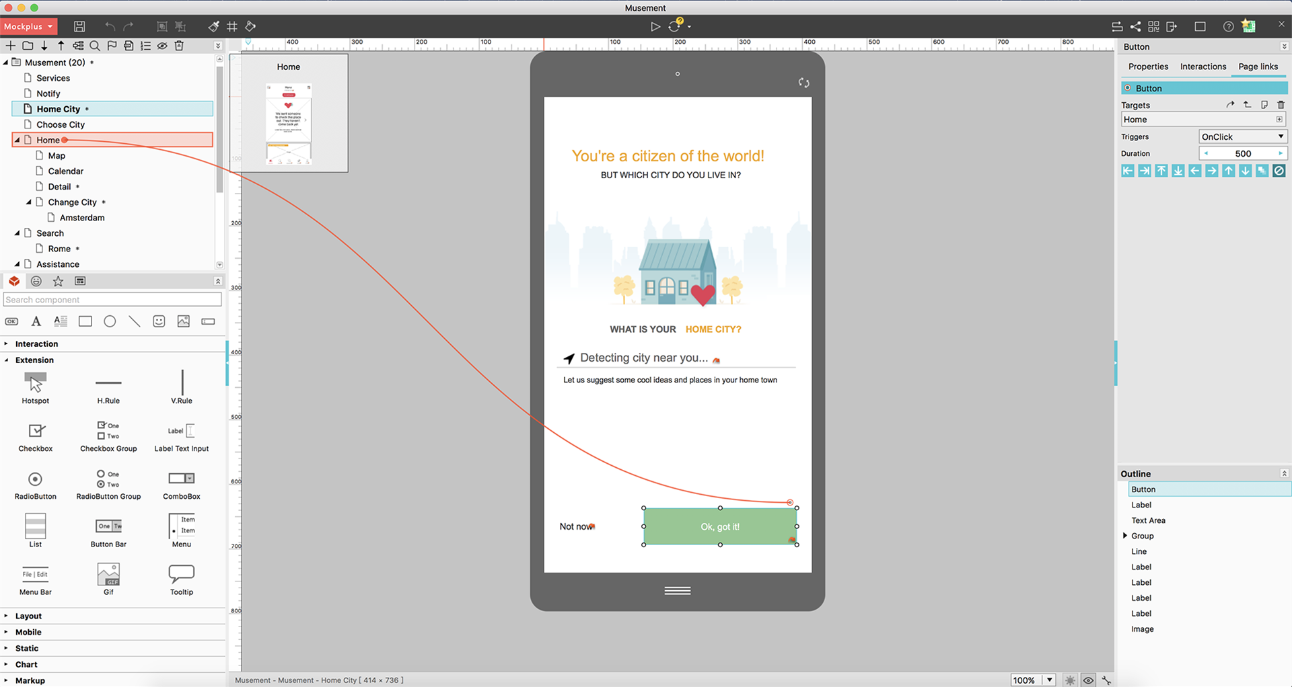Add a new page with plus icon
The height and width of the screenshot is (687, 1292).
(11, 46)
